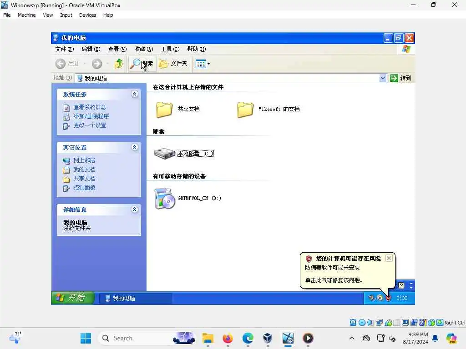Collapse the 其它位置 panel
The width and height of the screenshot is (466, 349).
135,147
